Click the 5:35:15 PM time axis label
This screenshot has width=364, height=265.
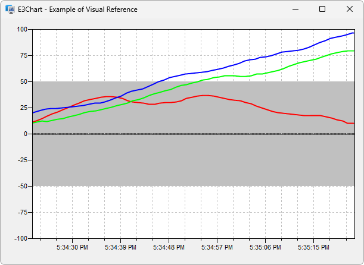313,247
